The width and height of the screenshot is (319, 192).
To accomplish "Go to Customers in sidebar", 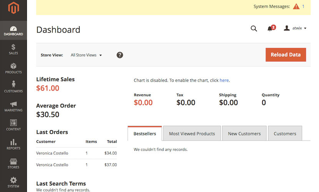I will click(13, 87).
